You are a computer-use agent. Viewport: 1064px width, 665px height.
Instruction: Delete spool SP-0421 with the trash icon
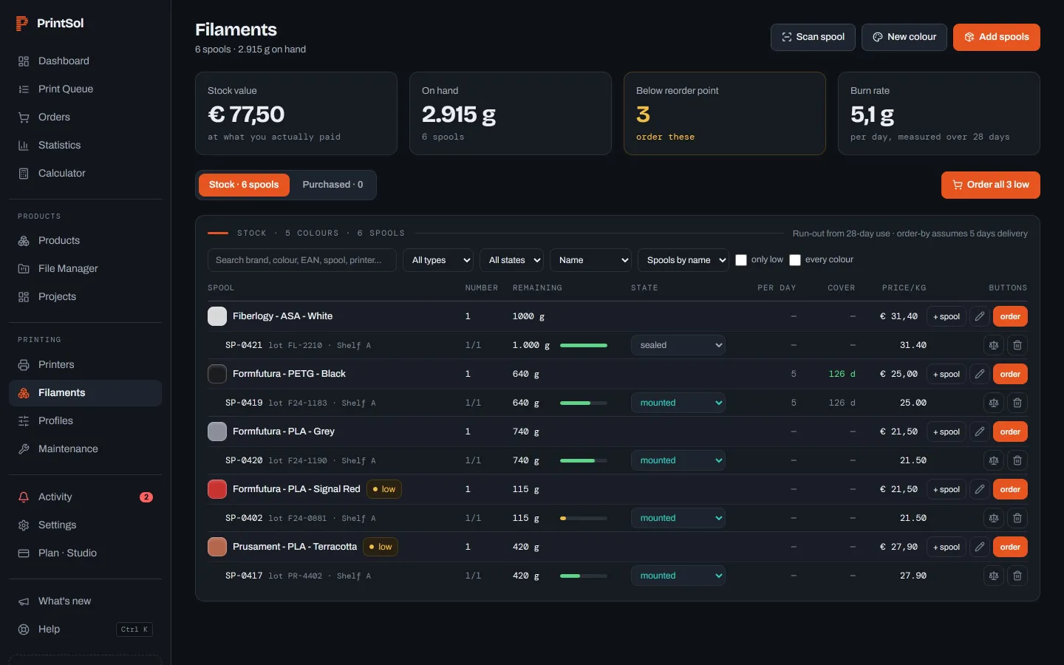tap(1017, 345)
